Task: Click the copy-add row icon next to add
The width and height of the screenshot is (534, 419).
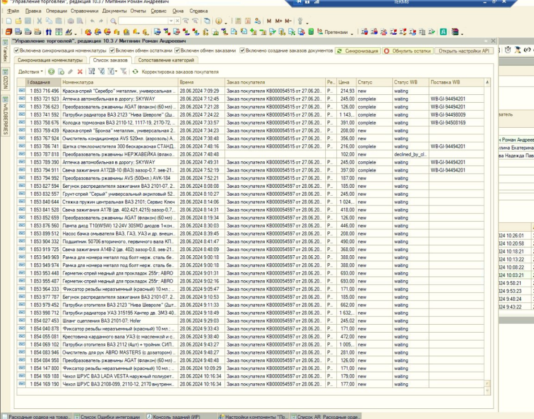Action: (60, 71)
